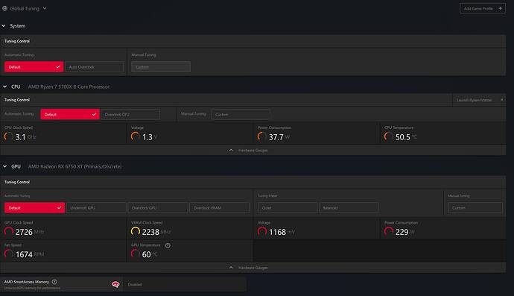This screenshot has height=296, width=514.
Task: Open help icon next to GPU Temperature
Action: point(168,245)
